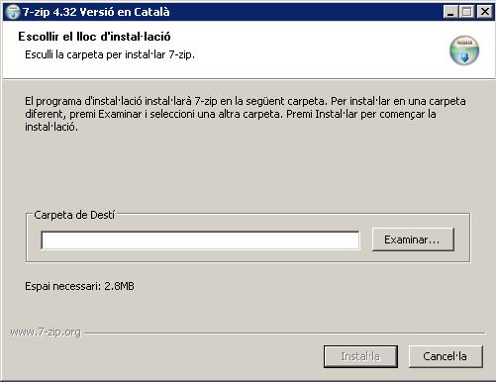Click the separator line beside www.7-zip.org
The height and width of the screenshot is (382, 496).
coord(284,334)
